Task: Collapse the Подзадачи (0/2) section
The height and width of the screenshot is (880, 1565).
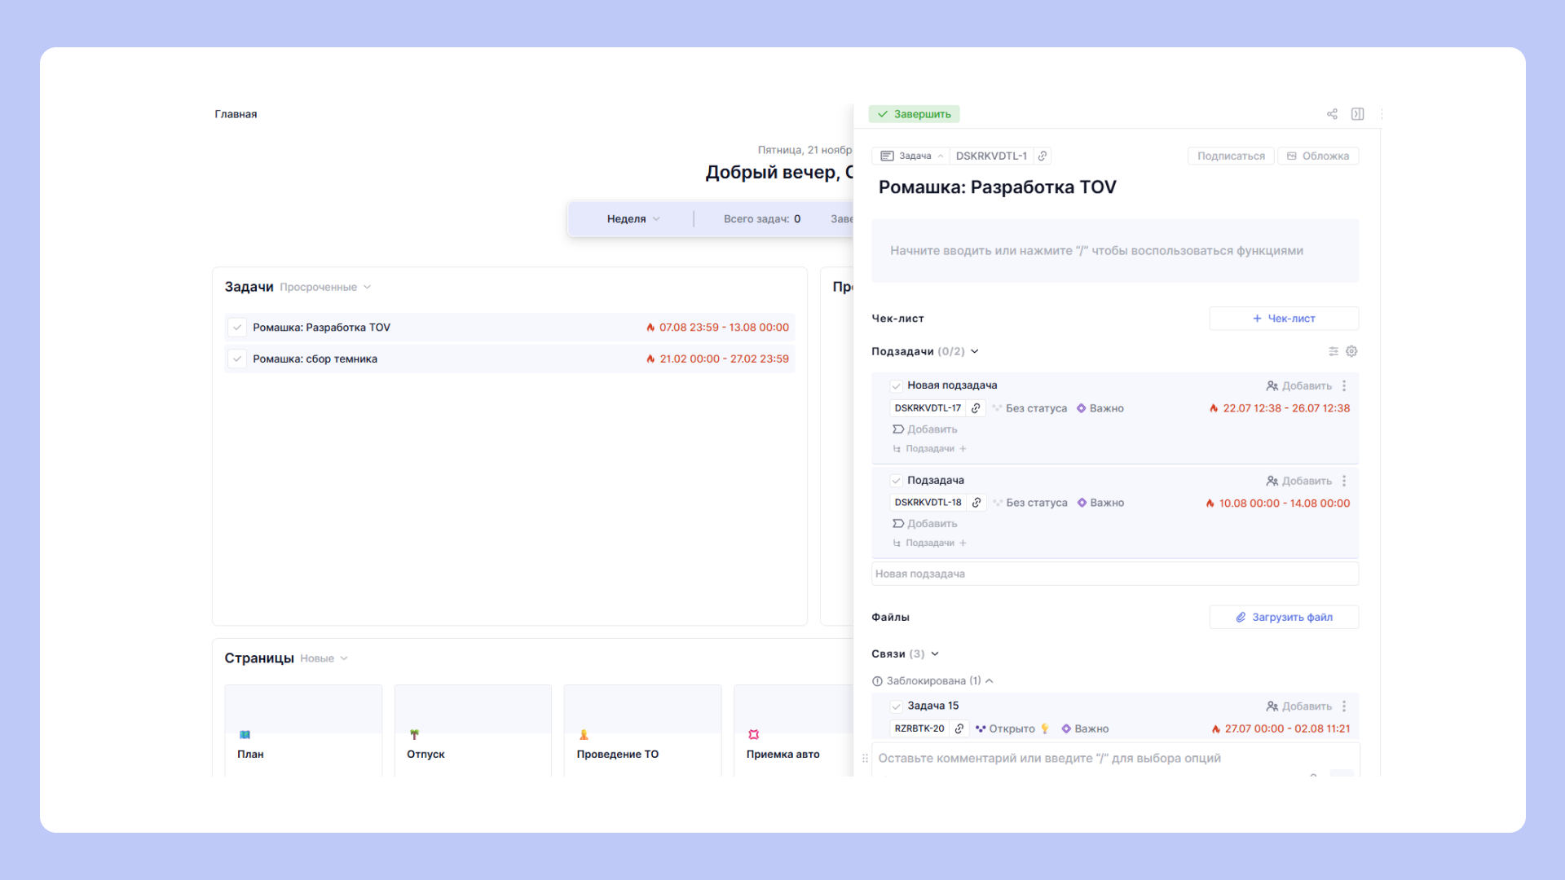Action: (x=974, y=351)
